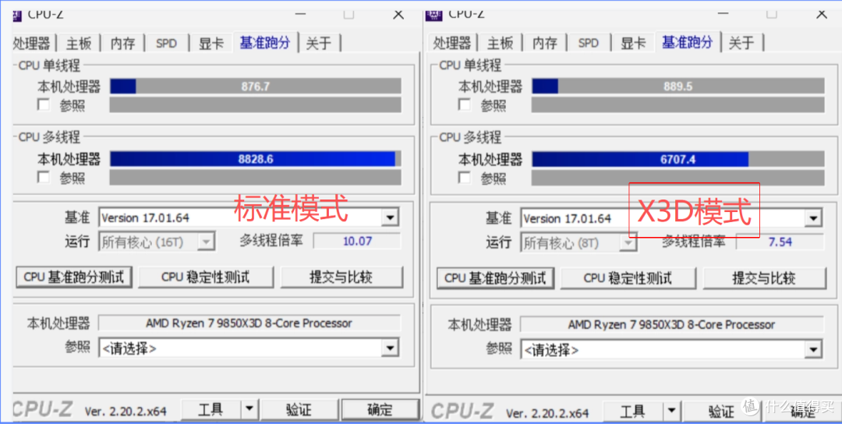Start CPU 稳定性测试 in left window
842x424 pixels.
(x=206, y=277)
